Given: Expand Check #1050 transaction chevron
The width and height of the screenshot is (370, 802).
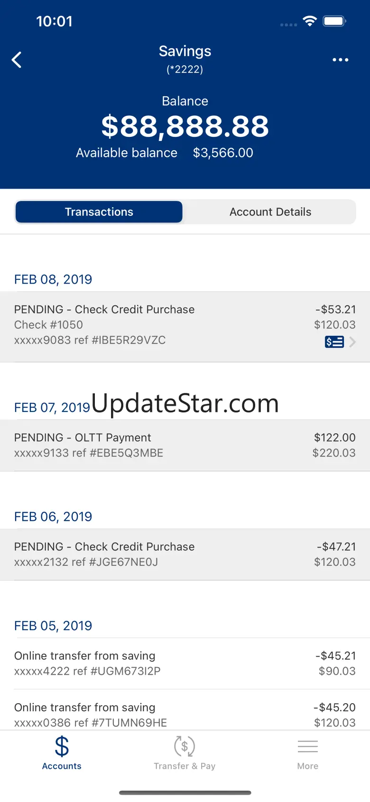Looking at the screenshot, I should tap(352, 342).
